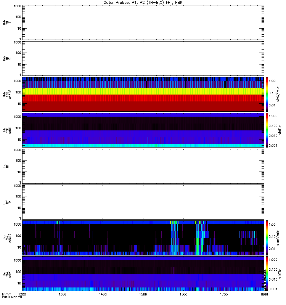Click the '2010 Mar 29' date label
286x305 pixels.
pyautogui.click(x=12, y=297)
